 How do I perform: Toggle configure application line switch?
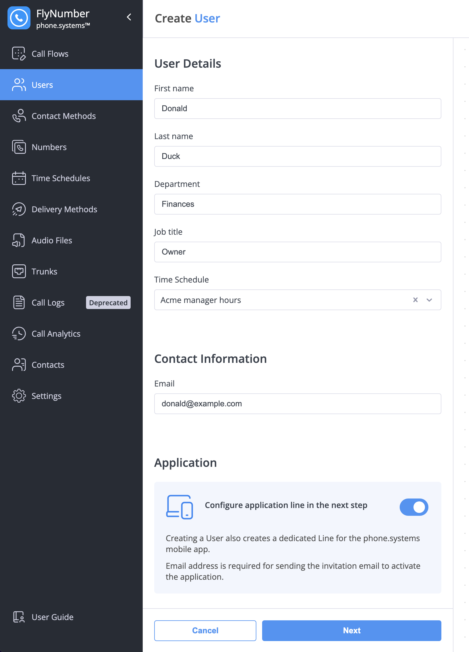point(414,507)
